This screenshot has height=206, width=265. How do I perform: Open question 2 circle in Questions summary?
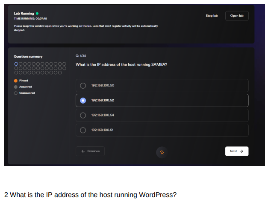(x=20, y=64)
